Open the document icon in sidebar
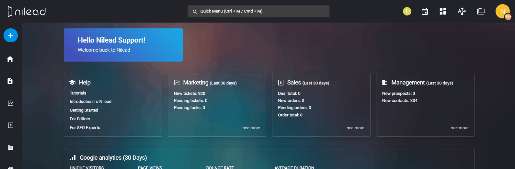 [10, 81]
